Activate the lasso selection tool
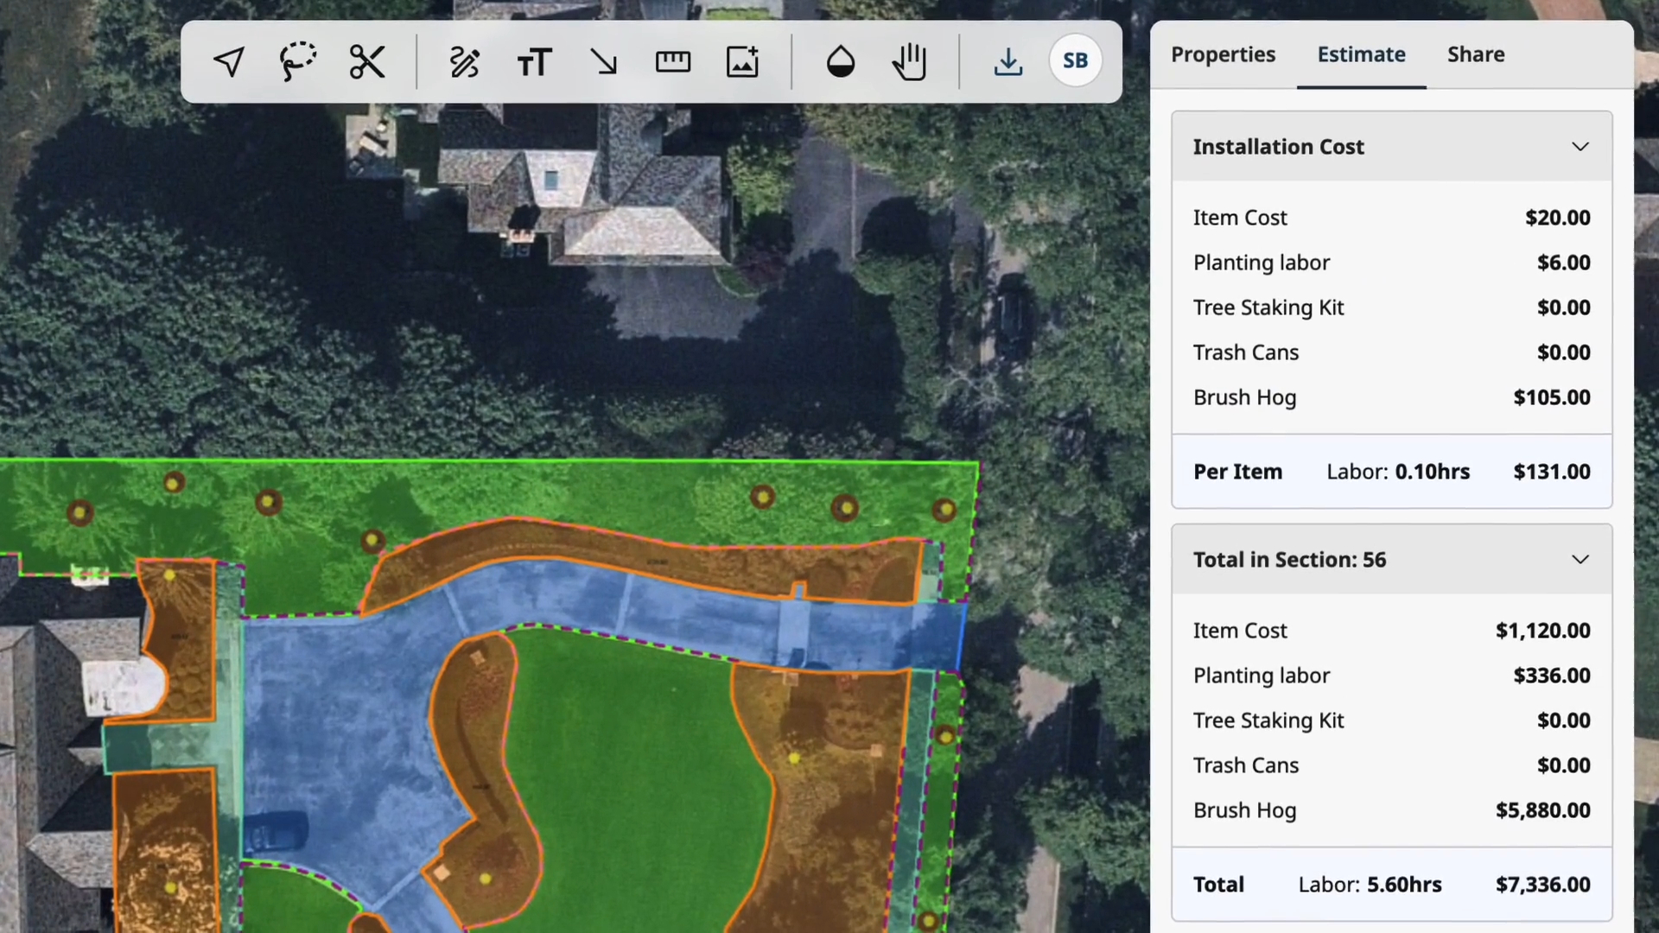Screen dimensions: 1659x933 point(297,61)
